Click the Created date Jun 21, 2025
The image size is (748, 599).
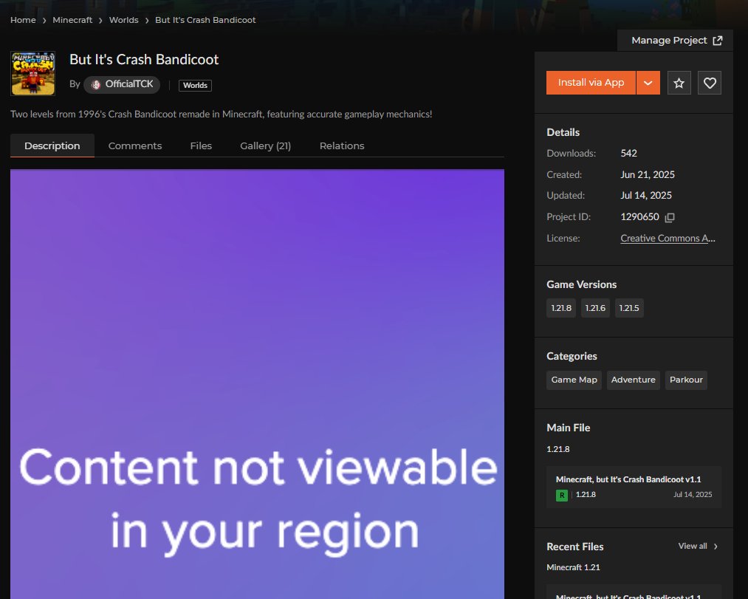coord(648,175)
